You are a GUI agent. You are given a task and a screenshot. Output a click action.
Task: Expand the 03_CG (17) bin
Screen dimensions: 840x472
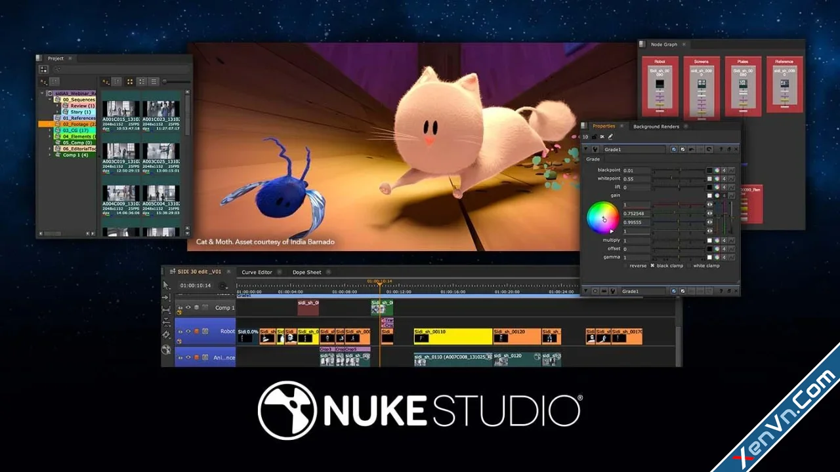pos(49,130)
